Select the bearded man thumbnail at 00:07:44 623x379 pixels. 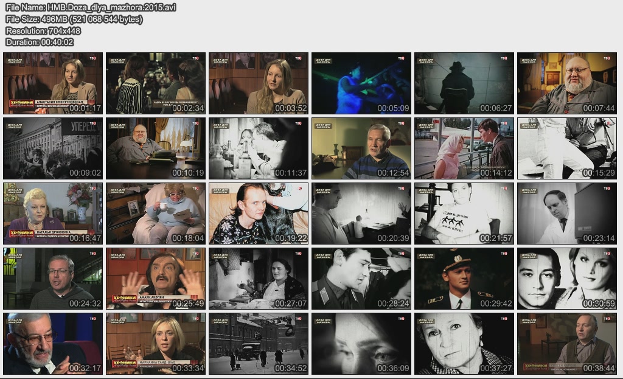[566, 83]
